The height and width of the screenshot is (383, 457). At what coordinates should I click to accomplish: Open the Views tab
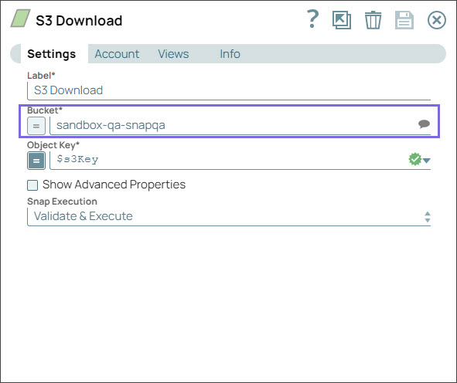click(x=173, y=54)
